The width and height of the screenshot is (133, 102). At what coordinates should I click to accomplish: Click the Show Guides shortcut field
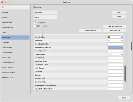coord(116,37)
